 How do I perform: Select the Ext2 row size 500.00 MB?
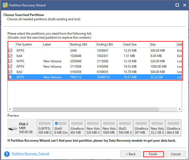click(x=157, y=72)
